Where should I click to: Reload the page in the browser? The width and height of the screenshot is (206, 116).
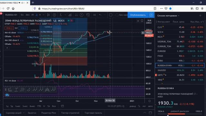click(x=8, y=8)
